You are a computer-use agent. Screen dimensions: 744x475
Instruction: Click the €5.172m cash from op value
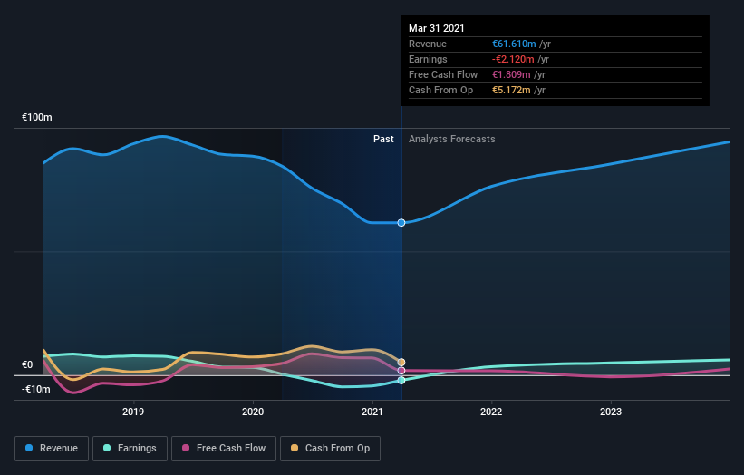511,90
